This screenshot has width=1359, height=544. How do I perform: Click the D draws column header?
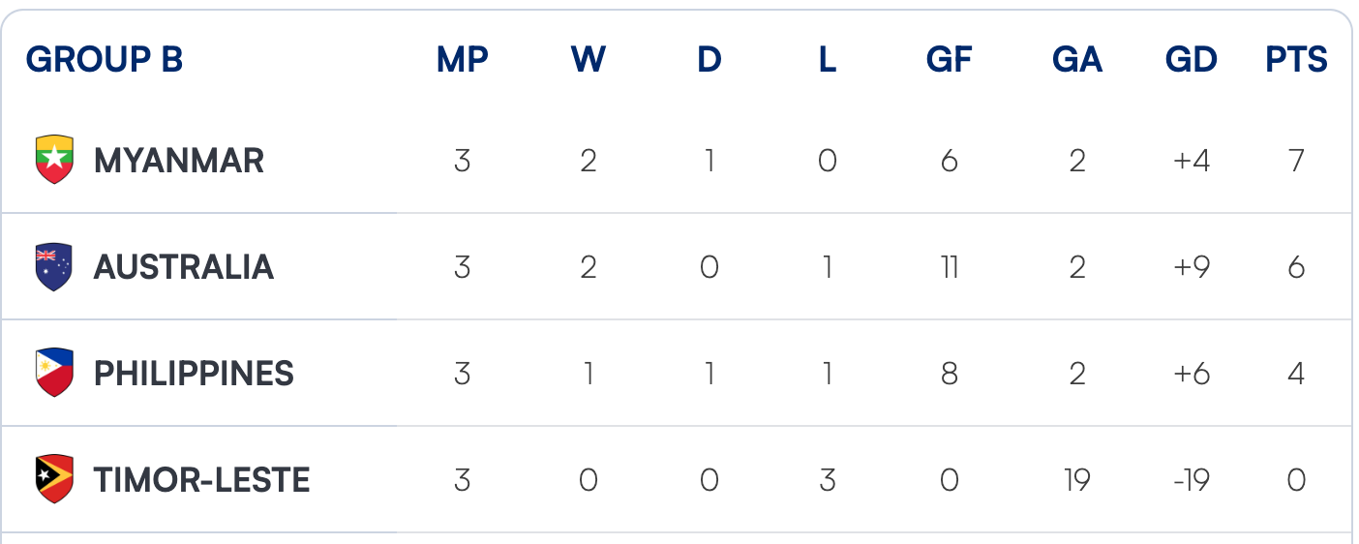(x=710, y=60)
